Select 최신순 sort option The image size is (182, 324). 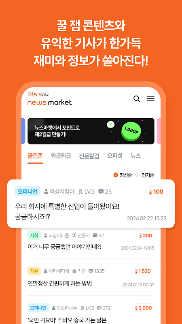[x=123, y=175]
